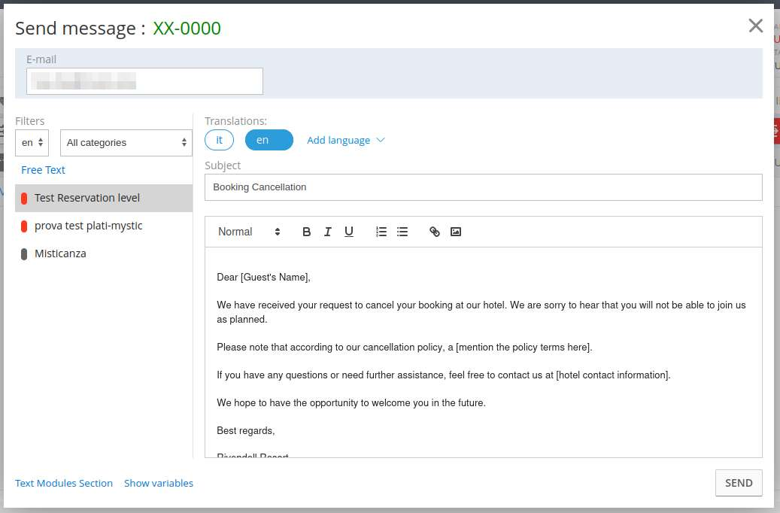Choose the prova test plati-mystic template
This screenshot has width=780, height=513.
pos(88,226)
